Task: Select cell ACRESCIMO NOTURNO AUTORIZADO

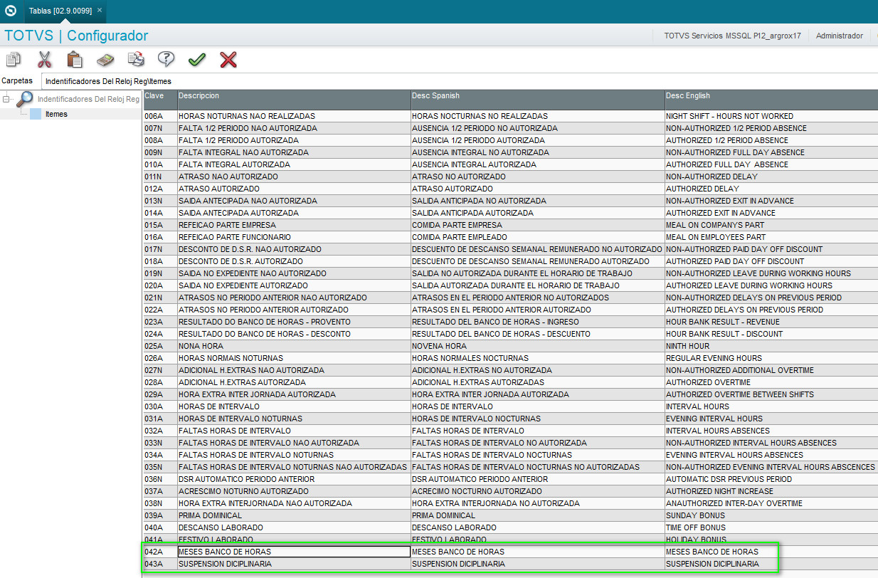Action: click(x=294, y=491)
